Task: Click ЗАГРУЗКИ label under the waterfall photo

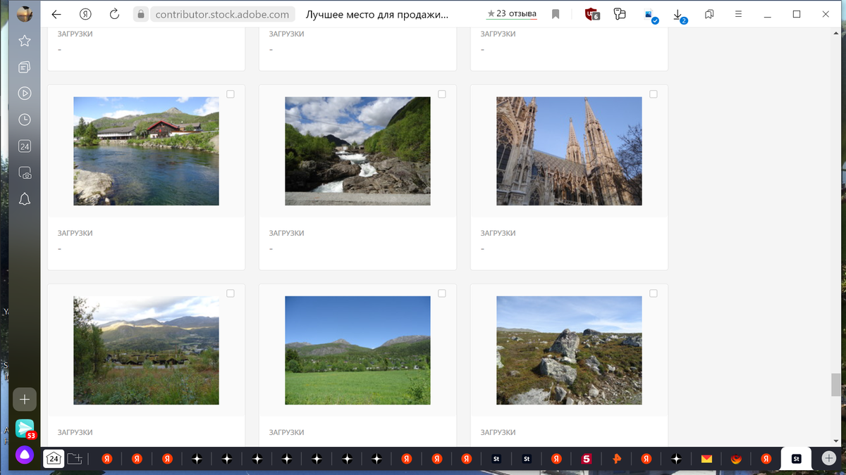Action: point(286,233)
